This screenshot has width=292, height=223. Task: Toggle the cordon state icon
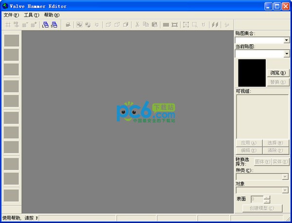[x=166, y=25]
